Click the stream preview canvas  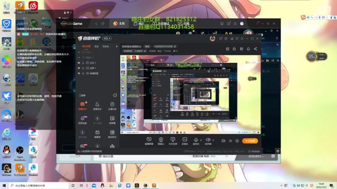click(190, 94)
